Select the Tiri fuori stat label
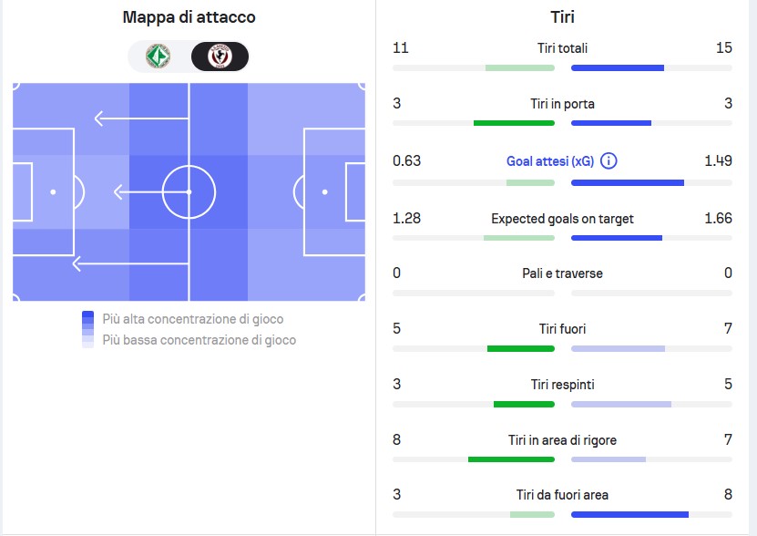This screenshot has width=757, height=536. click(x=562, y=329)
